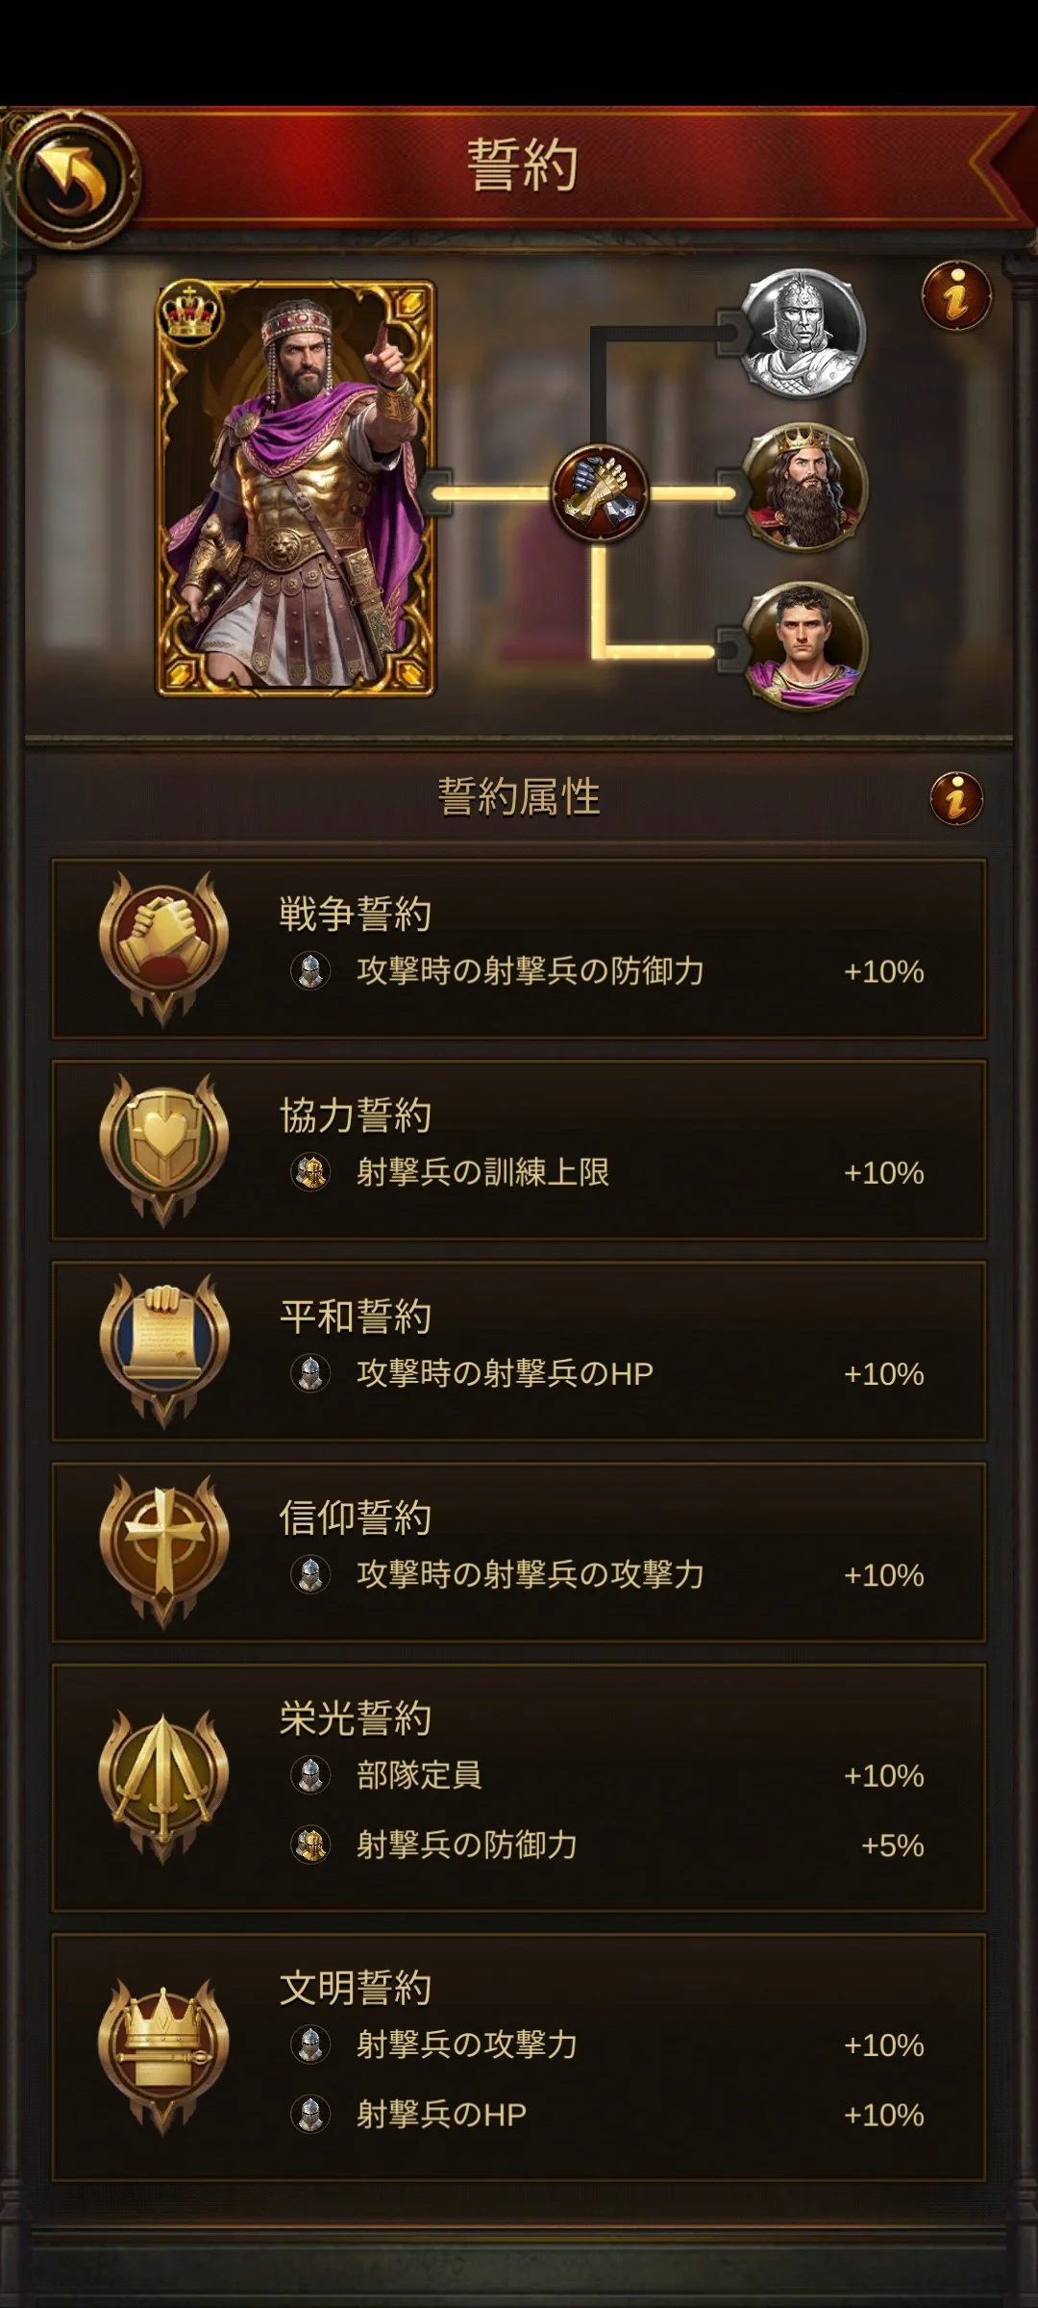
Task: Tap the 射撃兵の攻撃力 row under 文明誓約
Action: click(x=607, y=2045)
